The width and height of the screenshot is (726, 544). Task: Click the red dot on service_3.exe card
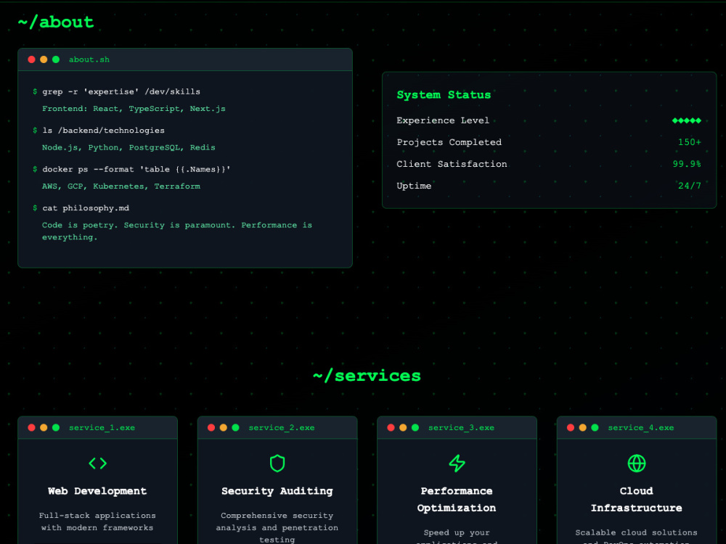pyautogui.click(x=391, y=427)
